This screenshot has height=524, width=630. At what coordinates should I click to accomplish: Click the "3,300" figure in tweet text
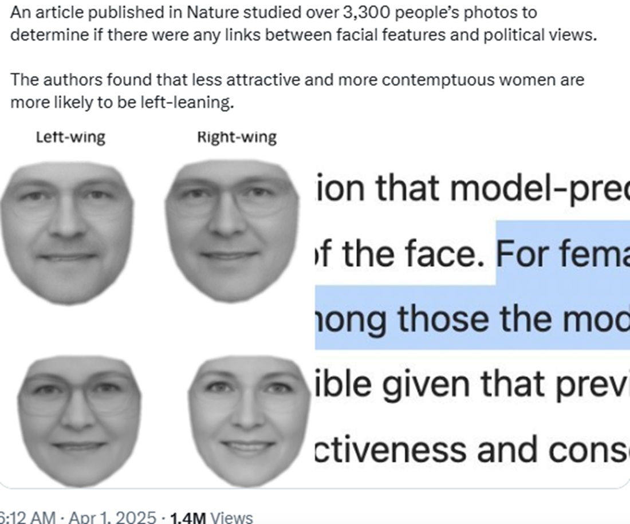click(367, 13)
